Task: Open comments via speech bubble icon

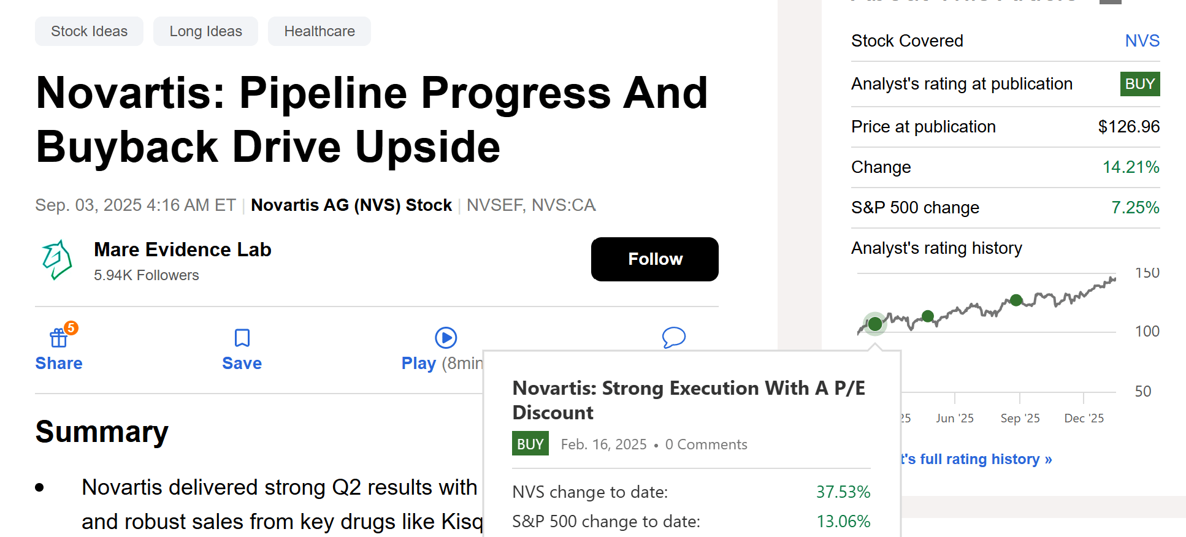Action: click(673, 337)
